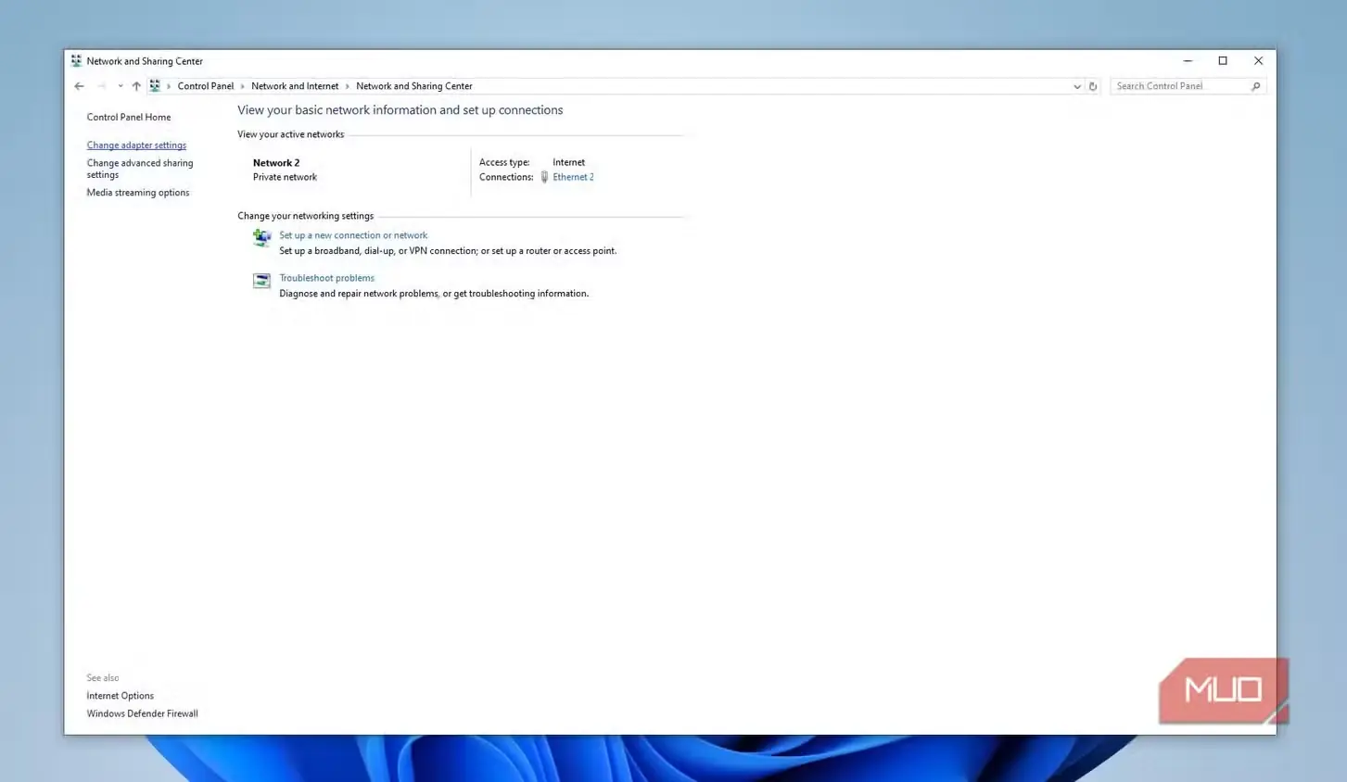Expand the chevron before Control Panel breadcrumb
Viewport: 1347px width, 782px height.
click(169, 86)
